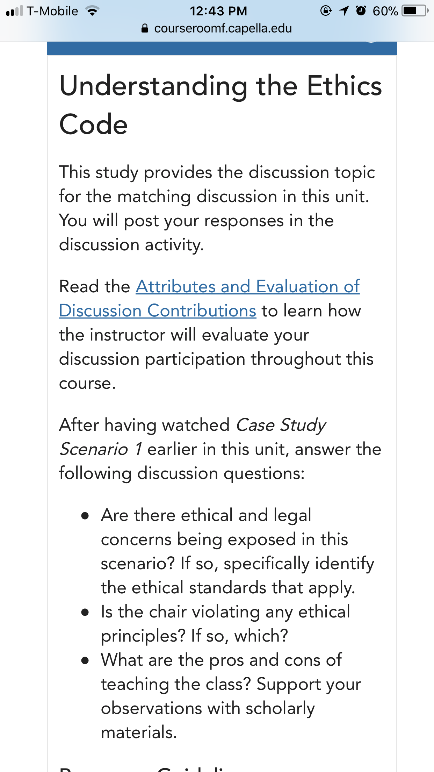Click the 'Discussion Contributions' link text
This screenshot has width=434, height=772.
click(158, 311)
